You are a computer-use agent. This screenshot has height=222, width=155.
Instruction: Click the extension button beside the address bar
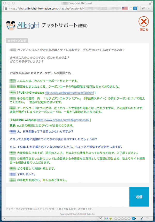pyautogui.click(x=143, y=8)
